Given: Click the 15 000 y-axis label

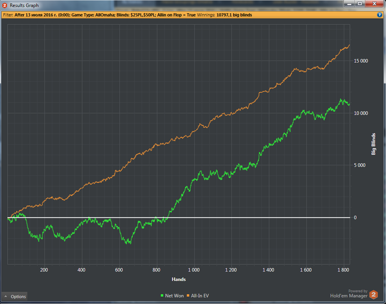Looking at the screenshot, I should 361,61.
